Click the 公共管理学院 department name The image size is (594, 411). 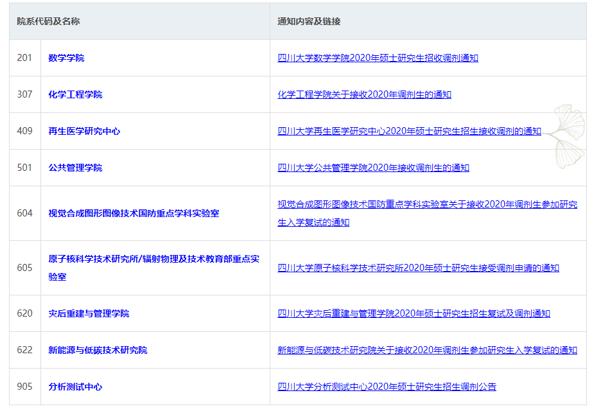click(75, 168)
